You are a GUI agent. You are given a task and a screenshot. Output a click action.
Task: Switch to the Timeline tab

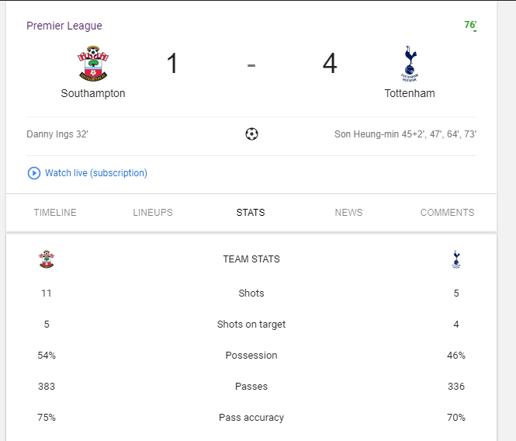(x=55, y=212)
